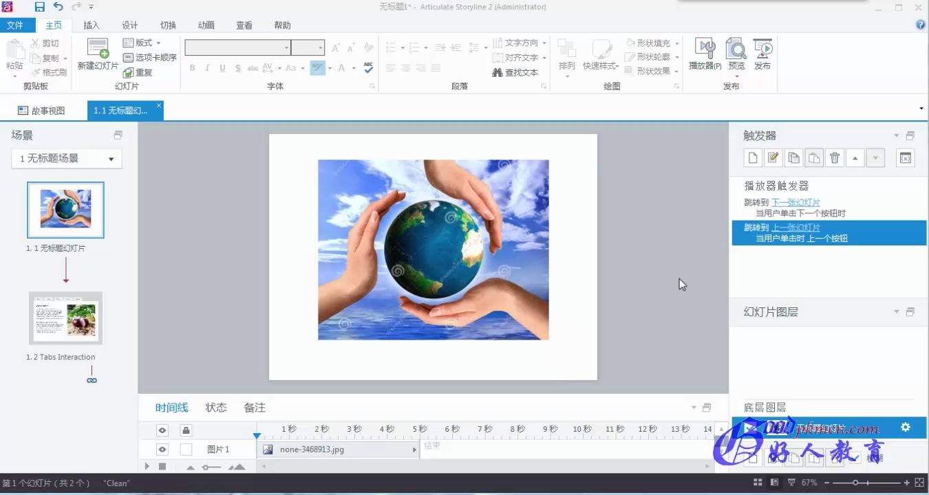Open the manage variables icon in triggers panel

[905, 157]
